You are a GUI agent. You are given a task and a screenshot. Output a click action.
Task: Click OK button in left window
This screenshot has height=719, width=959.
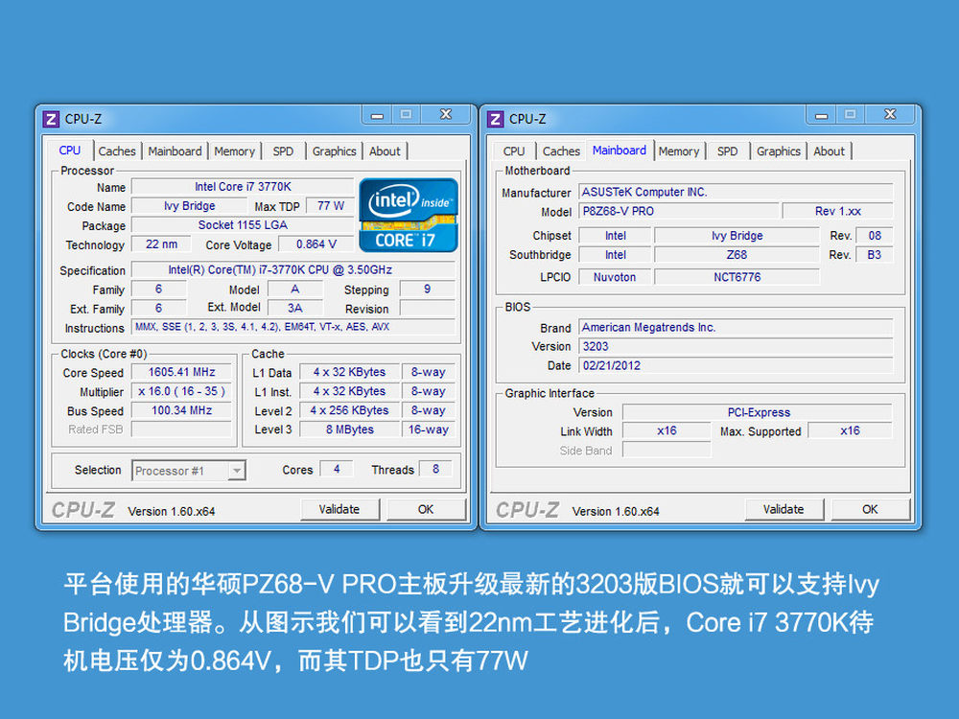point(426,509)
